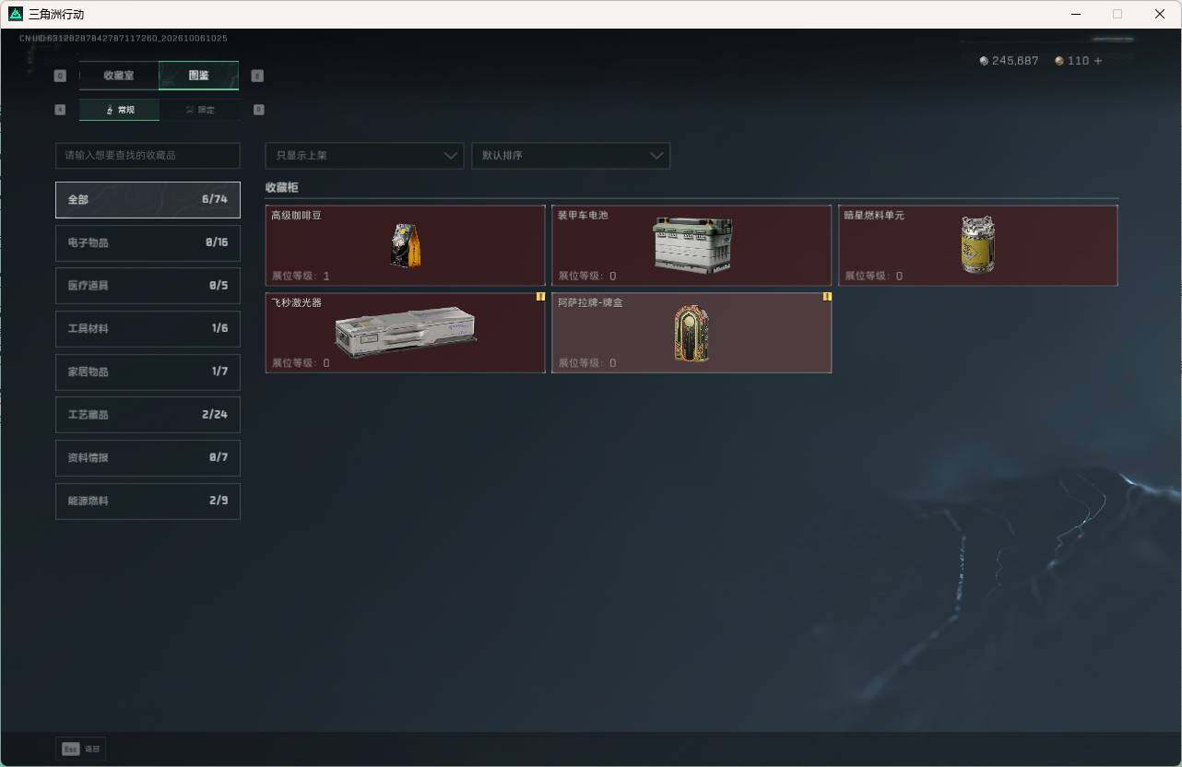1182x767 pixels.
Task: Switch to the 收藏室 tab
Action: tap(119, 76)
